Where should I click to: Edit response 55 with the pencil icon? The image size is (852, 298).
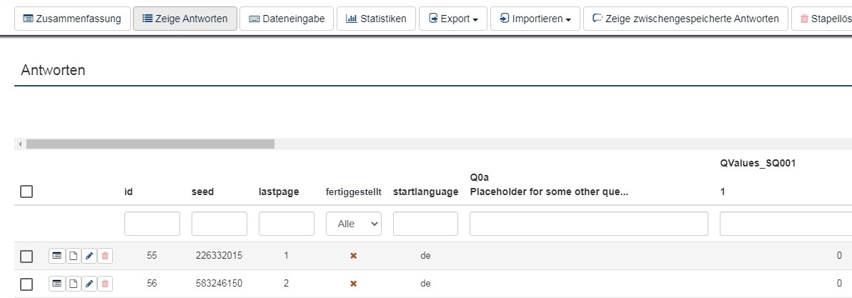[x=89, y=256]
